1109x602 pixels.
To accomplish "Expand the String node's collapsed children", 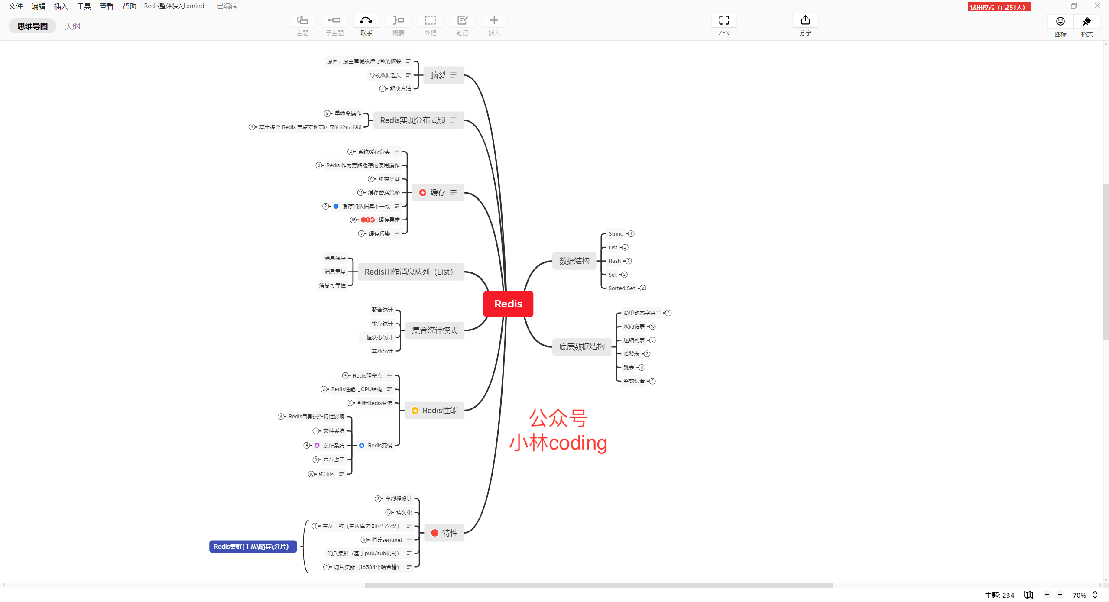I will point(631,234).
